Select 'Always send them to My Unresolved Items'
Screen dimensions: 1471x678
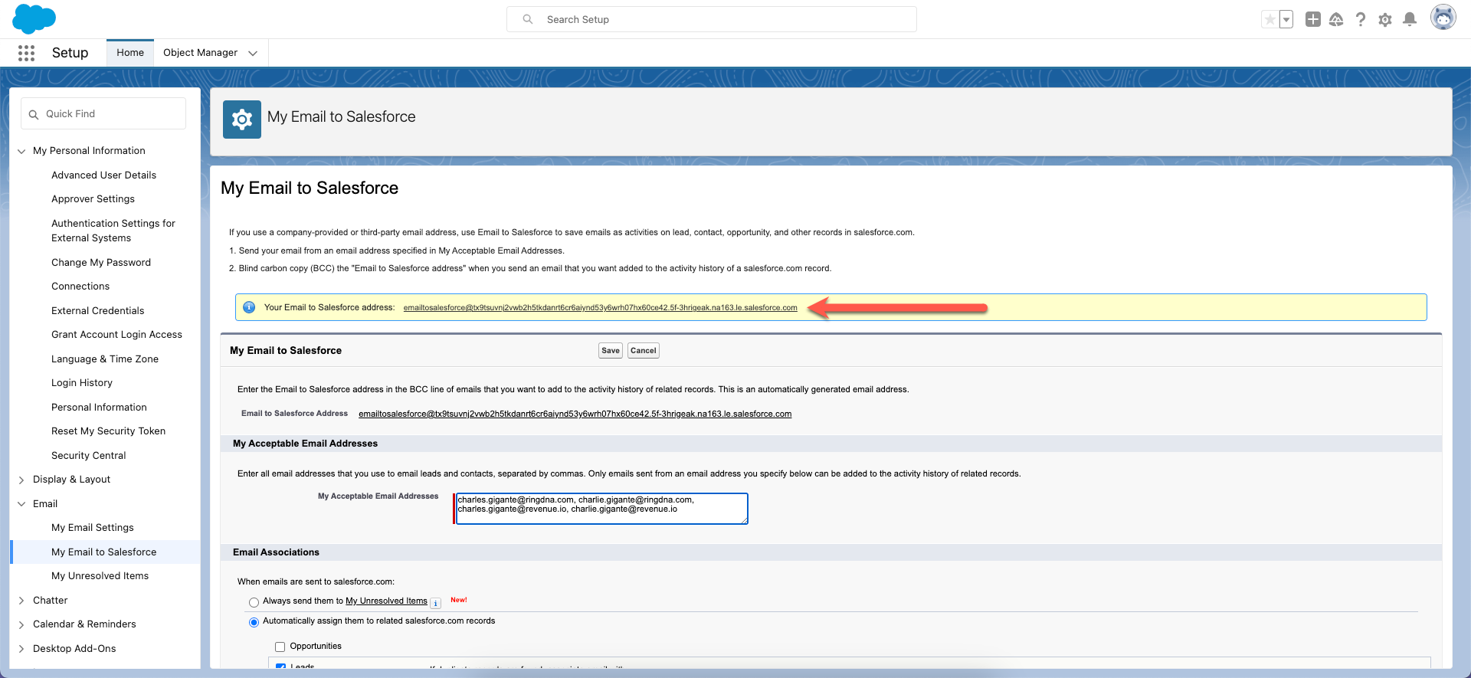[254, 602]
